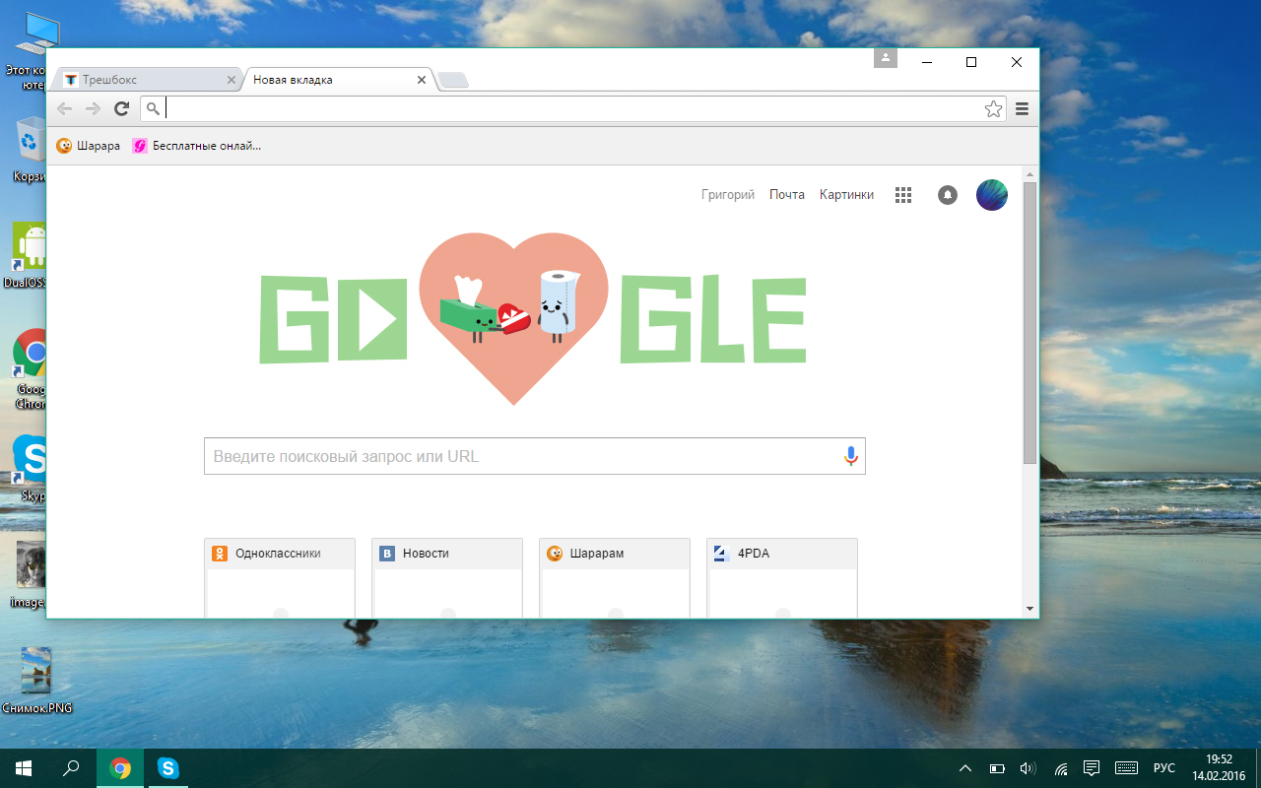
Task: Open the Бесплатные онлай... bookmark
Action: pos(197,146)
